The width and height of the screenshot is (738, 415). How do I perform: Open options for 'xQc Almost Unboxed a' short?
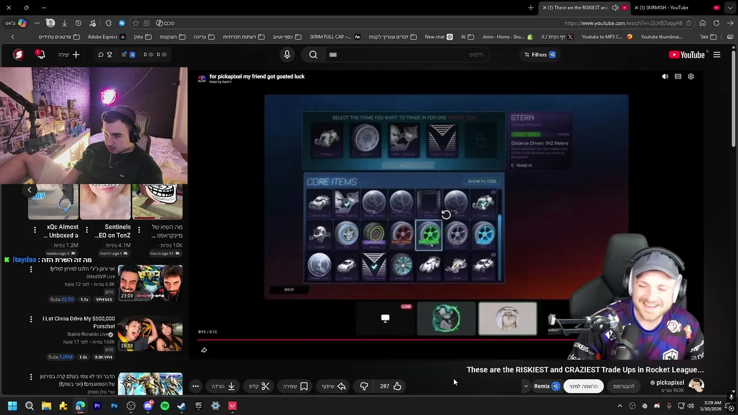[35, 229]
